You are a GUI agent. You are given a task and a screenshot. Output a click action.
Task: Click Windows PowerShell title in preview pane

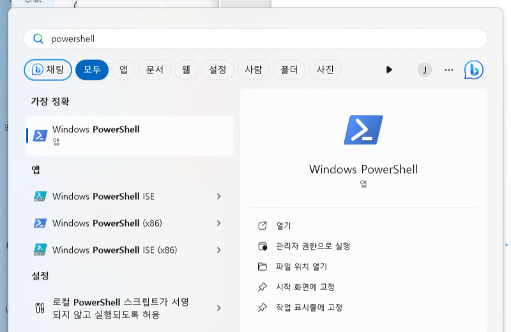coord(363,169)
